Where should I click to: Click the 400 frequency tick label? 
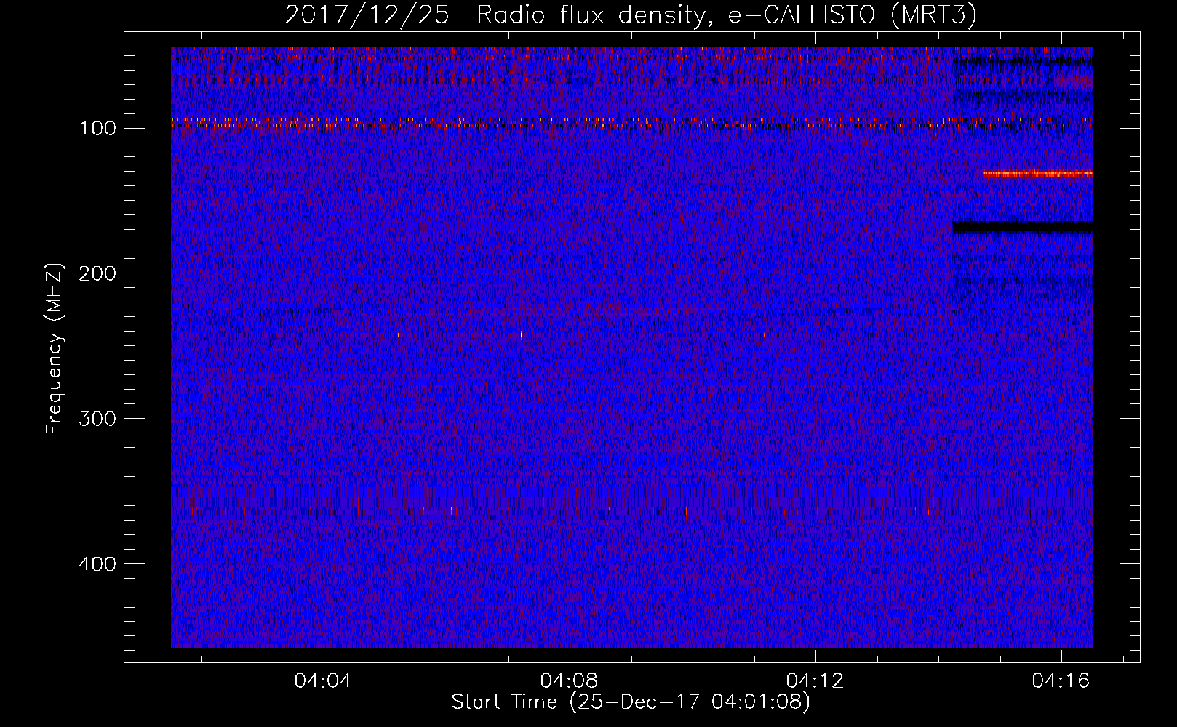click(x=98, y=564)
